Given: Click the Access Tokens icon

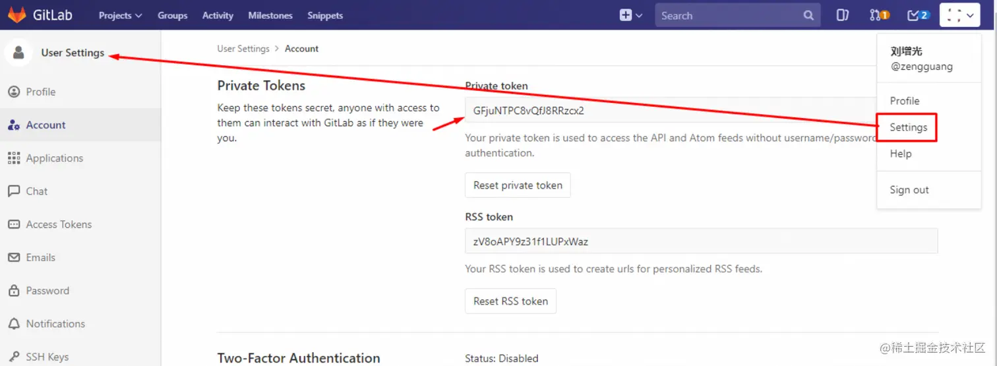Looking at the screenshot, I should tap(14, 224).
